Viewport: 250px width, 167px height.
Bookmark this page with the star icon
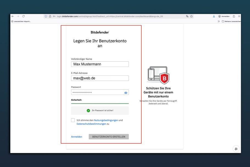coord(192,16)
